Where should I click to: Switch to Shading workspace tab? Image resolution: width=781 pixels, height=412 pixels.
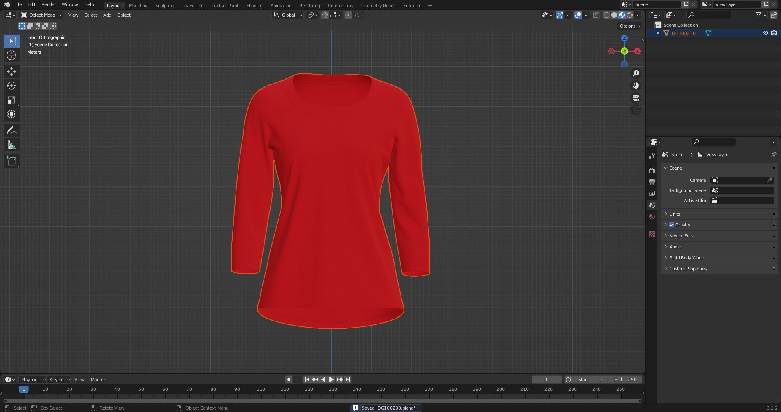point(254,6)
